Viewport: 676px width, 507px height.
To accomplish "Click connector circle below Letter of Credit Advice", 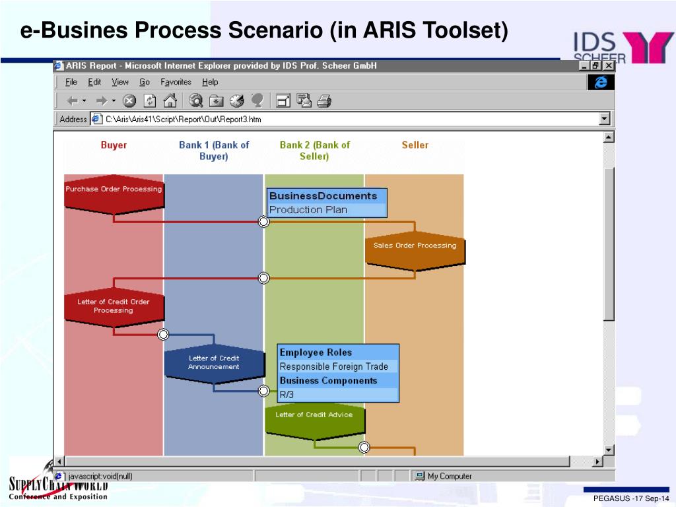I will pyautogui.click(x=364, y=447).
